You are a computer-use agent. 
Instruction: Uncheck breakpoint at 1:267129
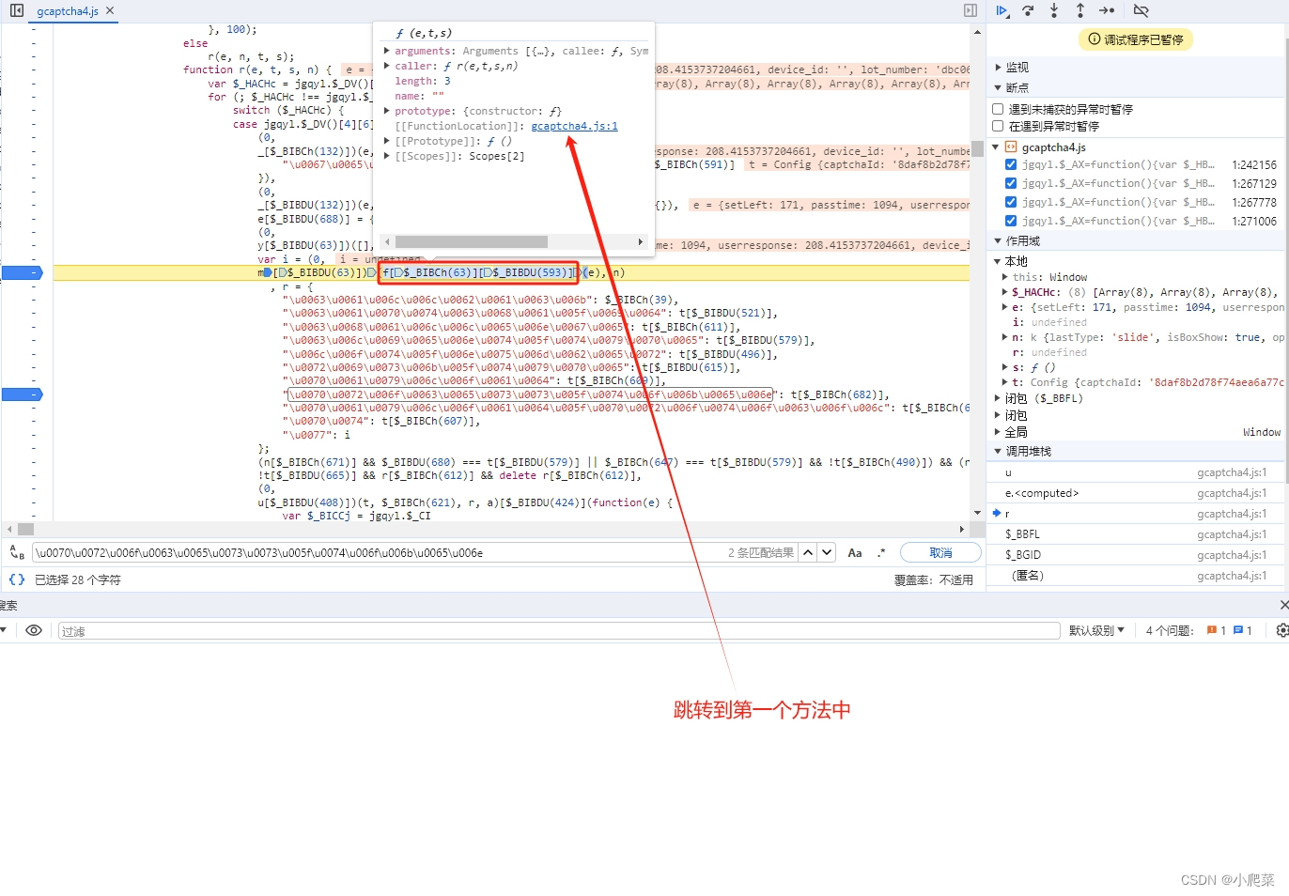1011,183
